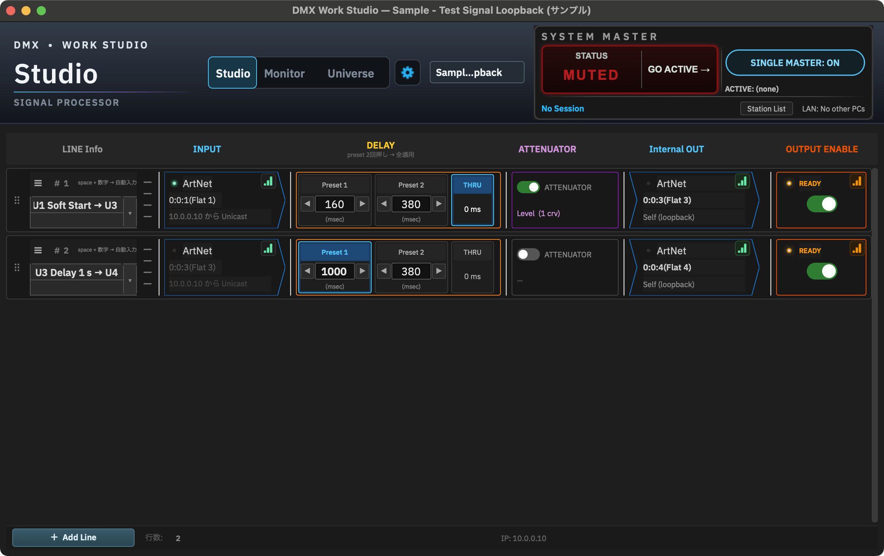Image resolution: width=884 pixels, height=556 pixels.
Task: Open the Sampl...pback project selector
Action: [x=477, y=73]
